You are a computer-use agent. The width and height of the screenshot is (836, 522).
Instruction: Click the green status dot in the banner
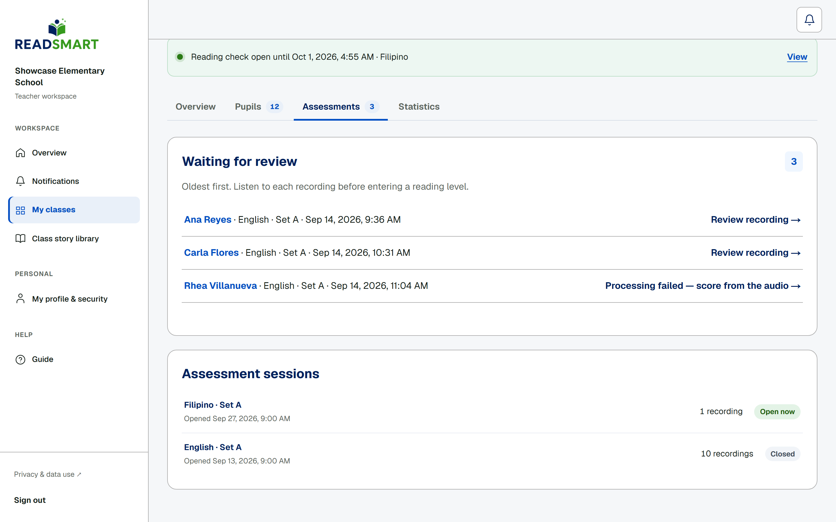180,57
